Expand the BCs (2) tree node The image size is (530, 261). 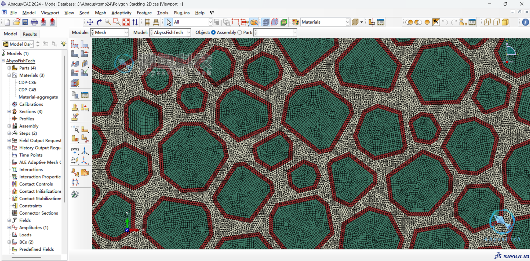point(9,242)
